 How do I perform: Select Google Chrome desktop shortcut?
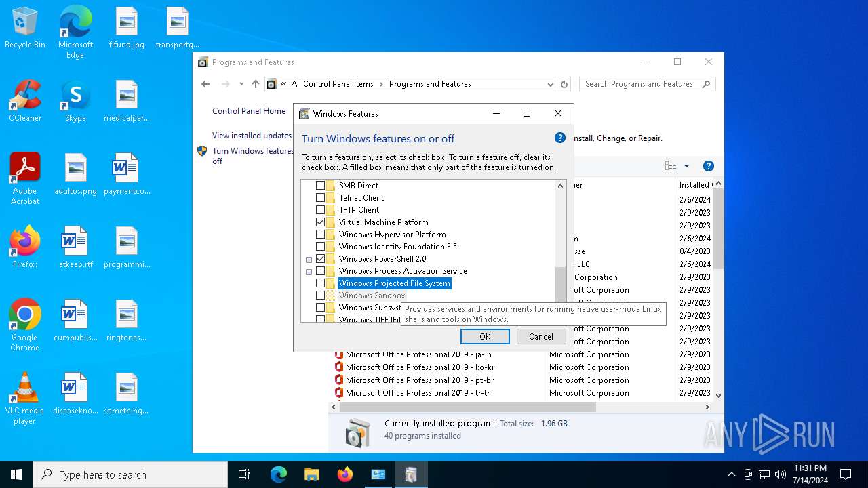pos(25,325)
